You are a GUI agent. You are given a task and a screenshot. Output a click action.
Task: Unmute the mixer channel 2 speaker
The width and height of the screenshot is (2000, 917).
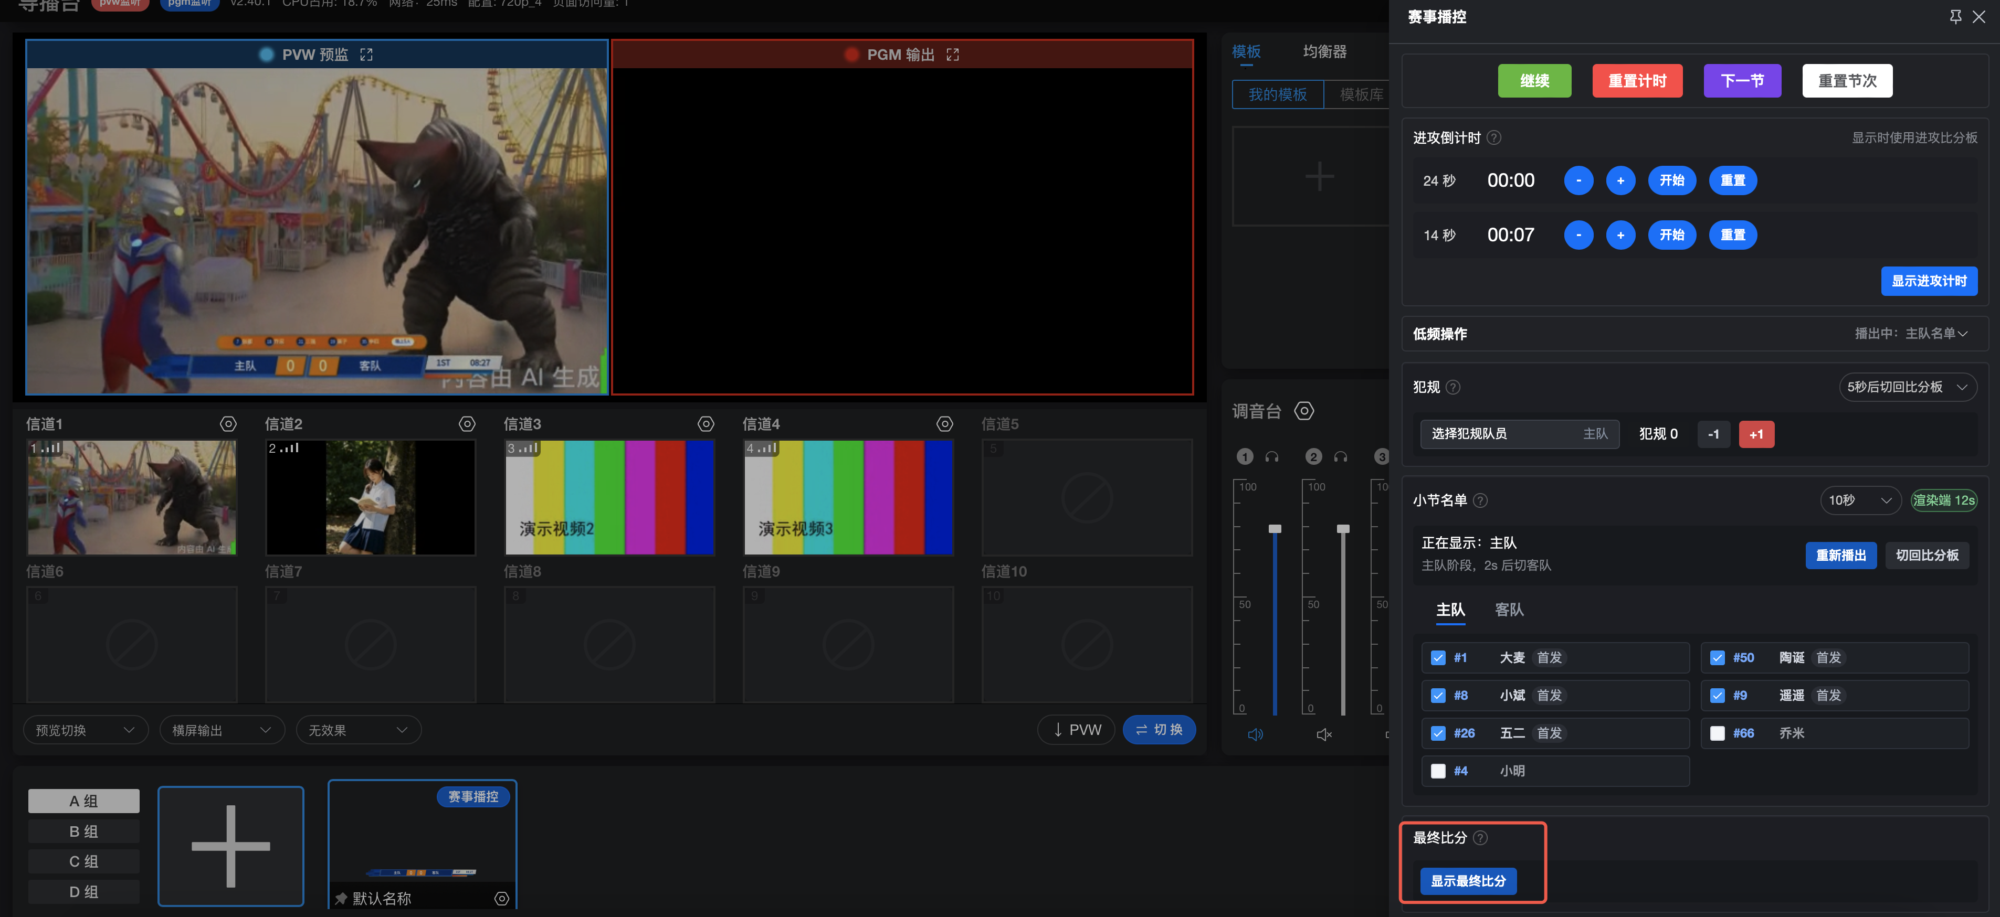[1324, 734]
